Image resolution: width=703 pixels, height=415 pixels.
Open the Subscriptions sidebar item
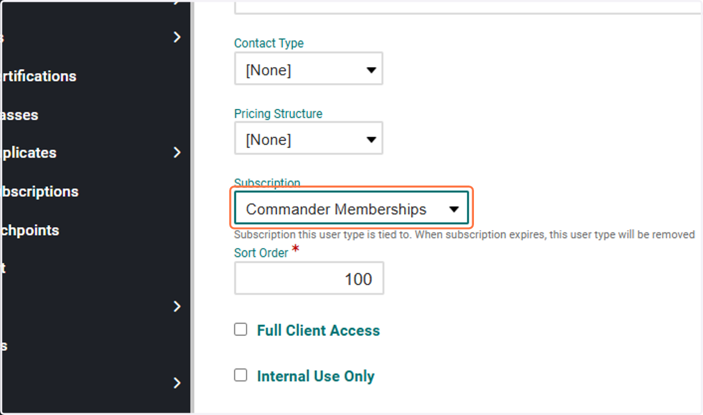[39, 191]
